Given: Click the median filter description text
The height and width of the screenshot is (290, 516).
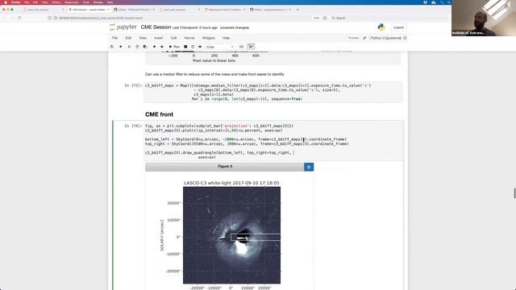Looking at the screenshot, I should [x=214, y=74].
